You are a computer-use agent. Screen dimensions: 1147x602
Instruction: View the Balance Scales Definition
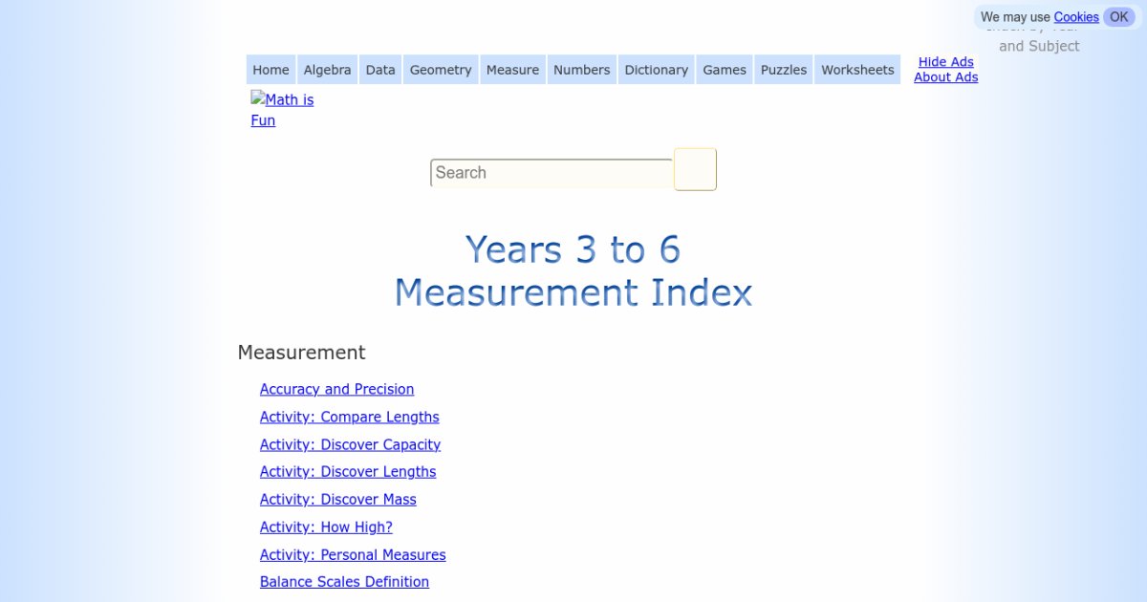(x=344, y=582)
